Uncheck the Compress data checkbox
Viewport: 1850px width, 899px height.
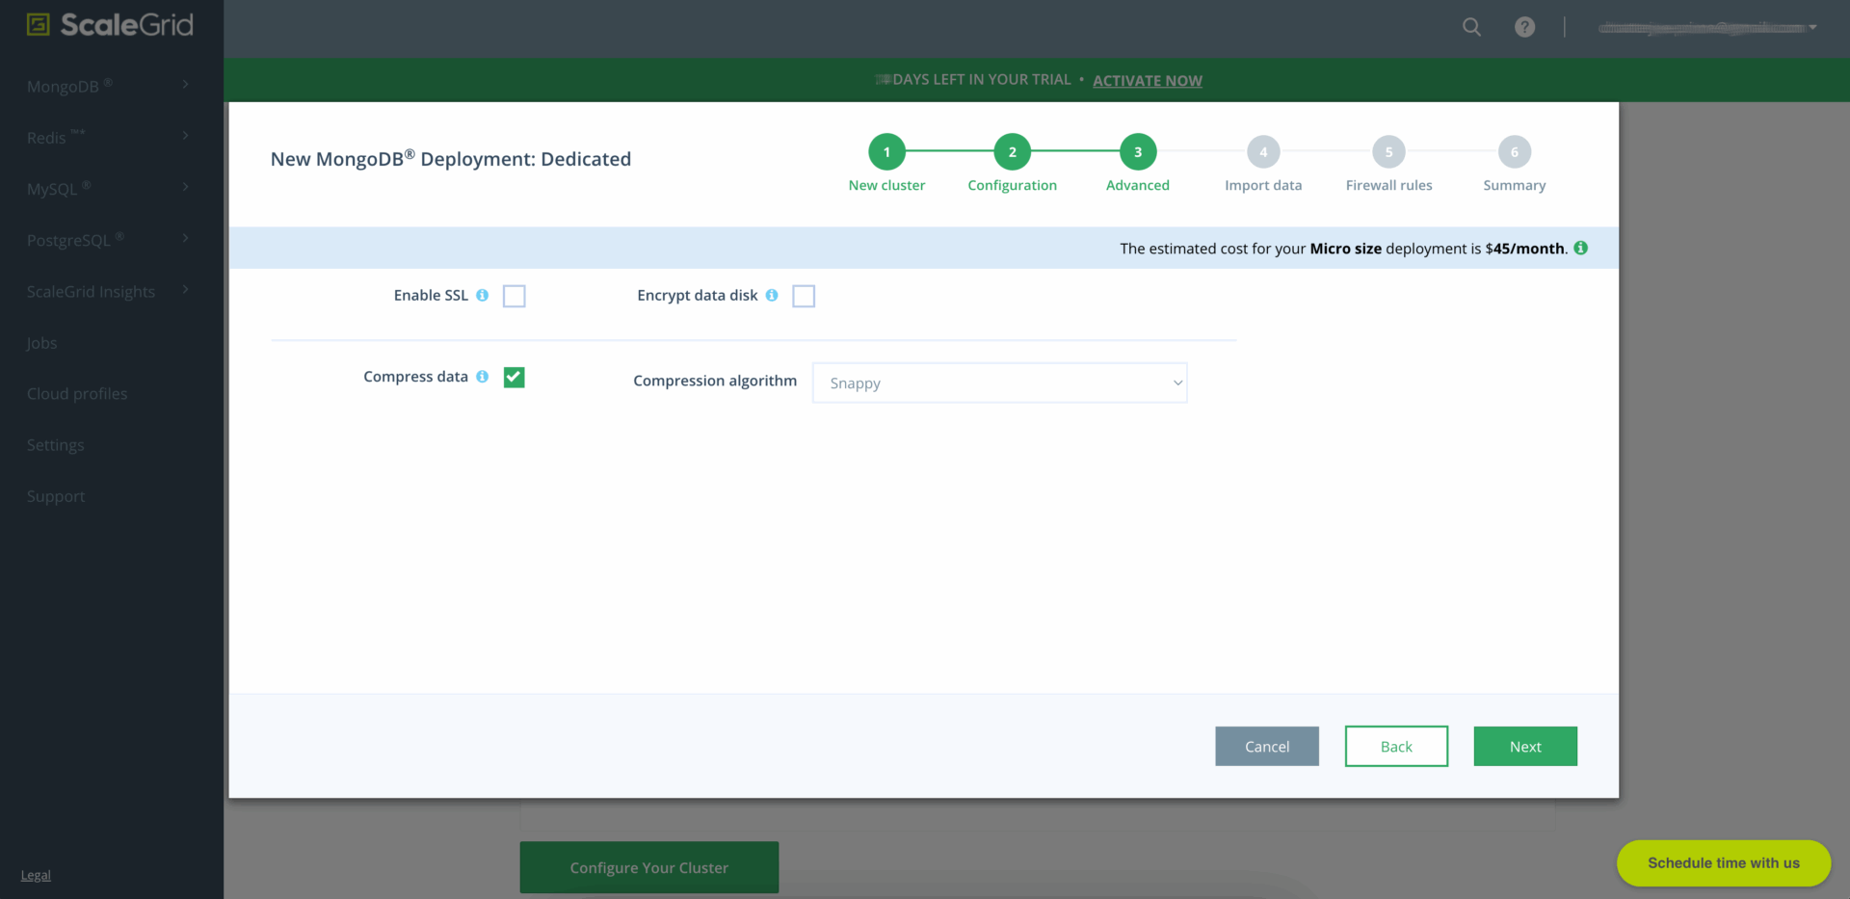click(515, 378)
